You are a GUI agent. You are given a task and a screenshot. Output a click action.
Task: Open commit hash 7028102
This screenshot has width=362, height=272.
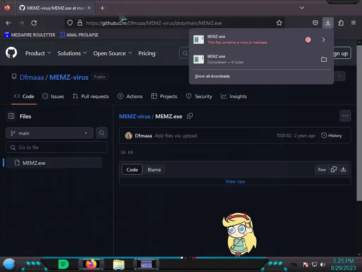[x=284, y=136]
